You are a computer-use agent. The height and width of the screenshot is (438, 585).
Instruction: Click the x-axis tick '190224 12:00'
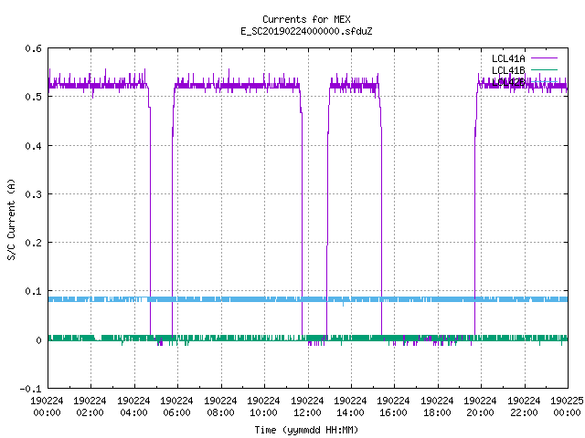(307, 407)
